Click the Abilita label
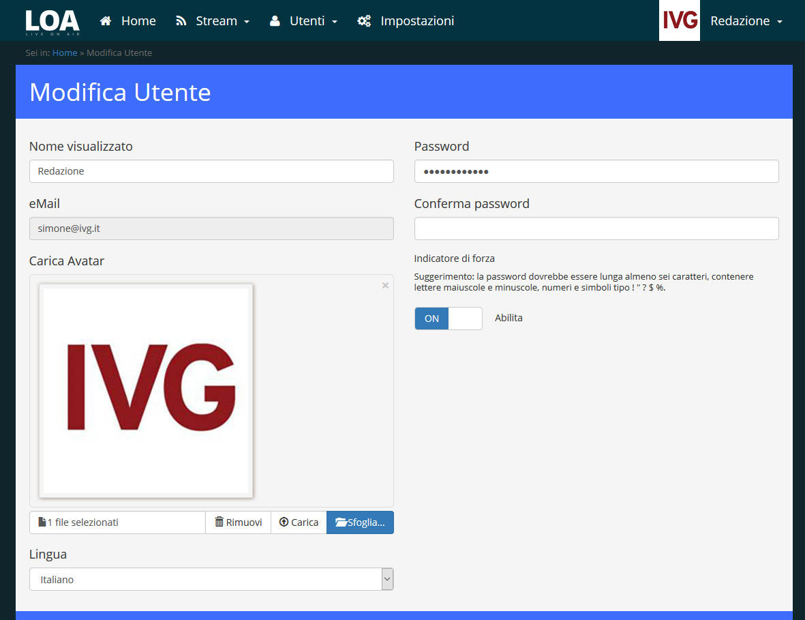805x620 pixels. coord(508,318)
